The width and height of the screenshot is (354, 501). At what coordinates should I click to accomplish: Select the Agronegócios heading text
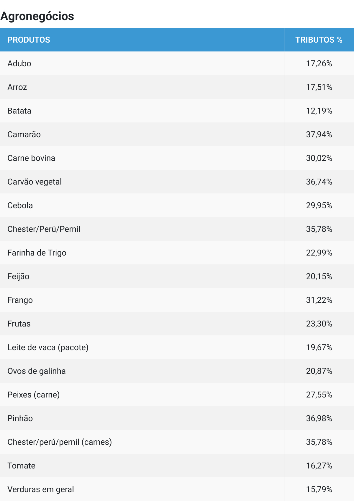click(37, 16)
